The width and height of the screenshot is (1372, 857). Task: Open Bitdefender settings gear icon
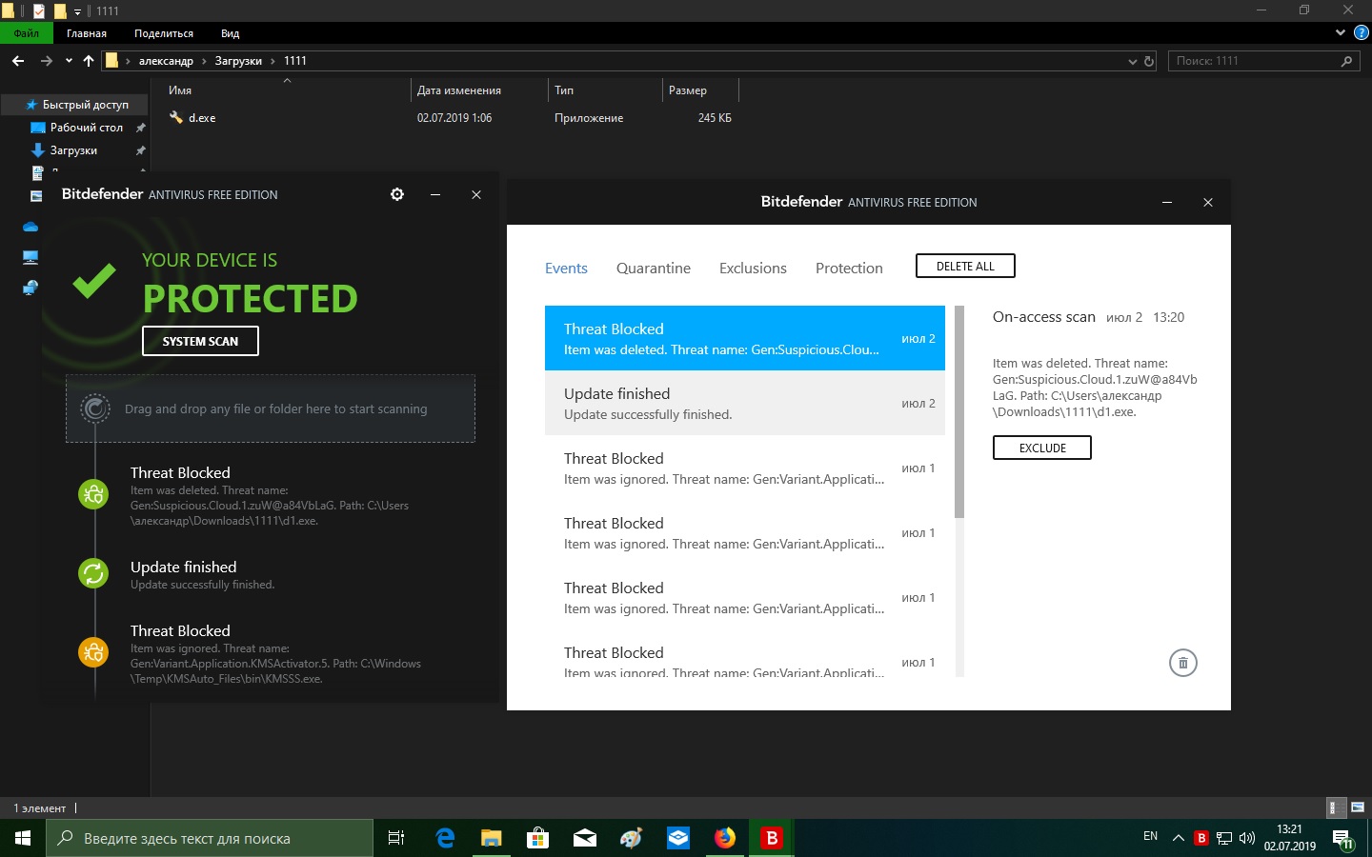(397, 194)
